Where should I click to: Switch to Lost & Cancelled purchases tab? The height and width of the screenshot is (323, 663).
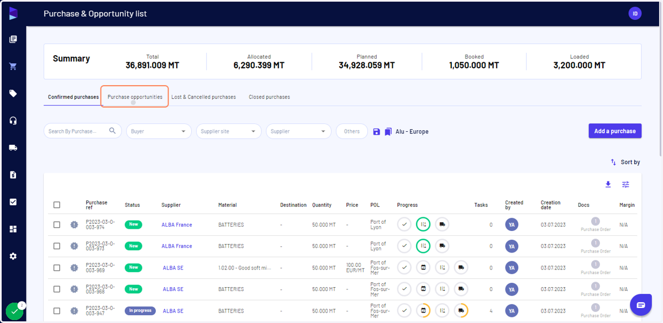(203, 97)
